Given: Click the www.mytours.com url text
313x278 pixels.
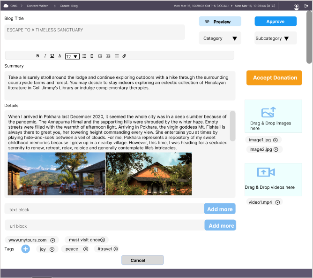Looking at the screenshot, I should [x=28, y=240].
